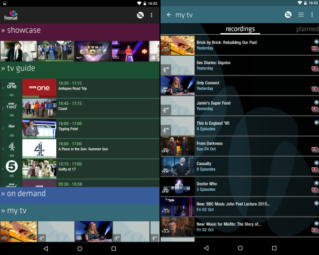Open my tv strip BBC Two presenter thumbnail

click(94, 231)
